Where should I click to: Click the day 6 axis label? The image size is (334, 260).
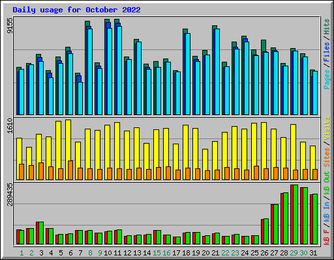coord(70,253)
